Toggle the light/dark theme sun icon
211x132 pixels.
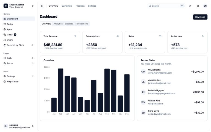click(x=190, y=6)
